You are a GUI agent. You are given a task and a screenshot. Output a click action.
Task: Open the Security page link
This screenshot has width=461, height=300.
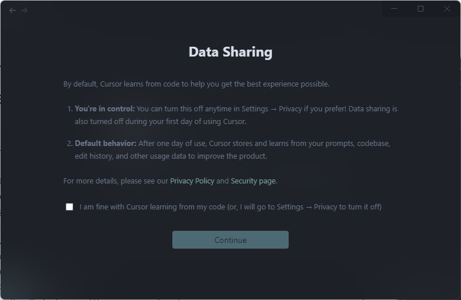coord(253,181)
